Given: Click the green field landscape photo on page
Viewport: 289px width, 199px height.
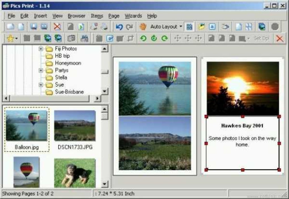Looking at the screenshot, I should point(155,143).
